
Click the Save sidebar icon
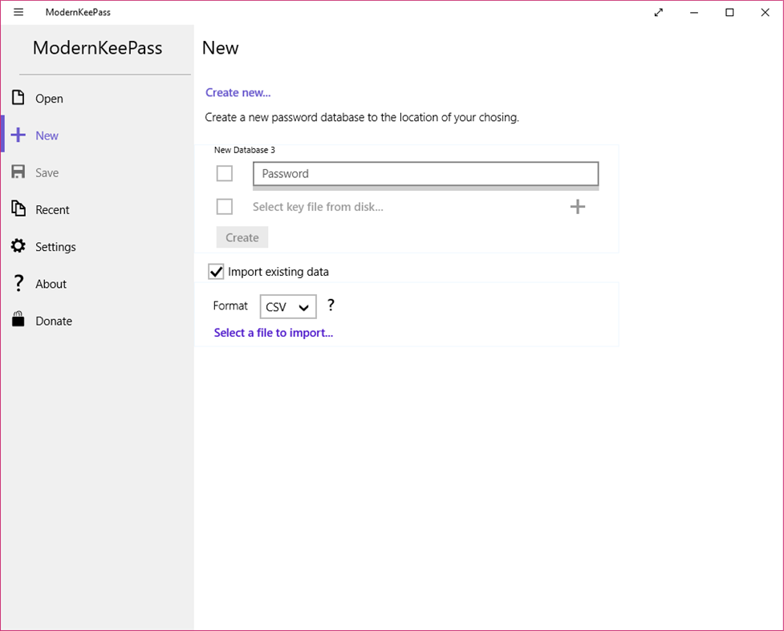coord(18,172)
